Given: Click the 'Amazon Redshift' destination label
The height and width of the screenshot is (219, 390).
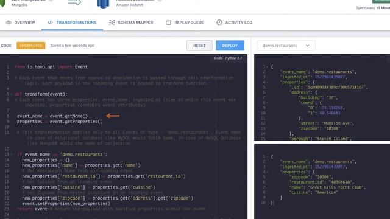Looking at the screenshot, I should tap(130, 5).
